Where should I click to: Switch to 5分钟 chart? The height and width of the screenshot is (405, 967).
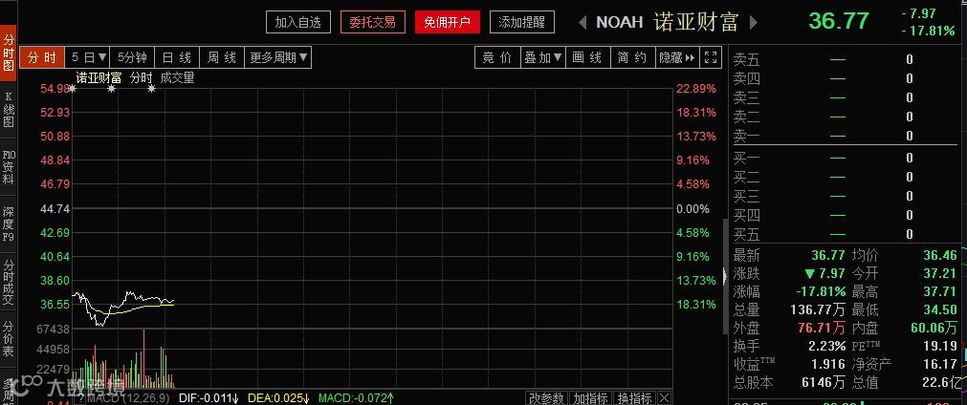pyautogui.click(x=133, y=58)
